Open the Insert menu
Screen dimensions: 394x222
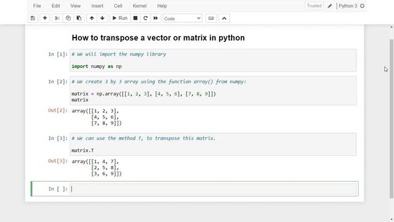pos(97,6)
